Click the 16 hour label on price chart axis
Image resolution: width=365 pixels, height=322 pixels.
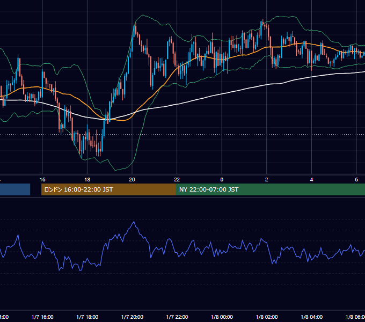pyautogui.click(x=42, y=180)
